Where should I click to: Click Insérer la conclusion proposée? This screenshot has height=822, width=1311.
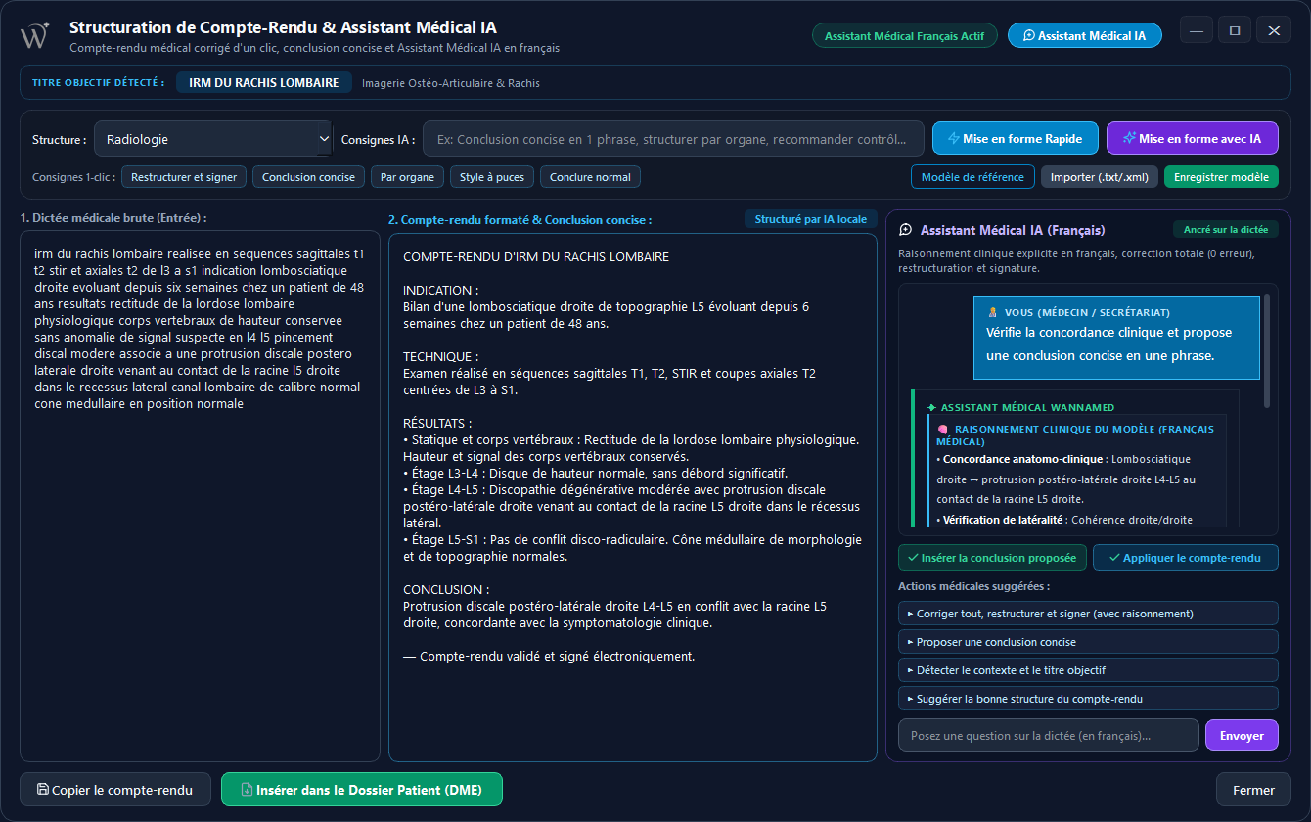(x=992, y=558)
